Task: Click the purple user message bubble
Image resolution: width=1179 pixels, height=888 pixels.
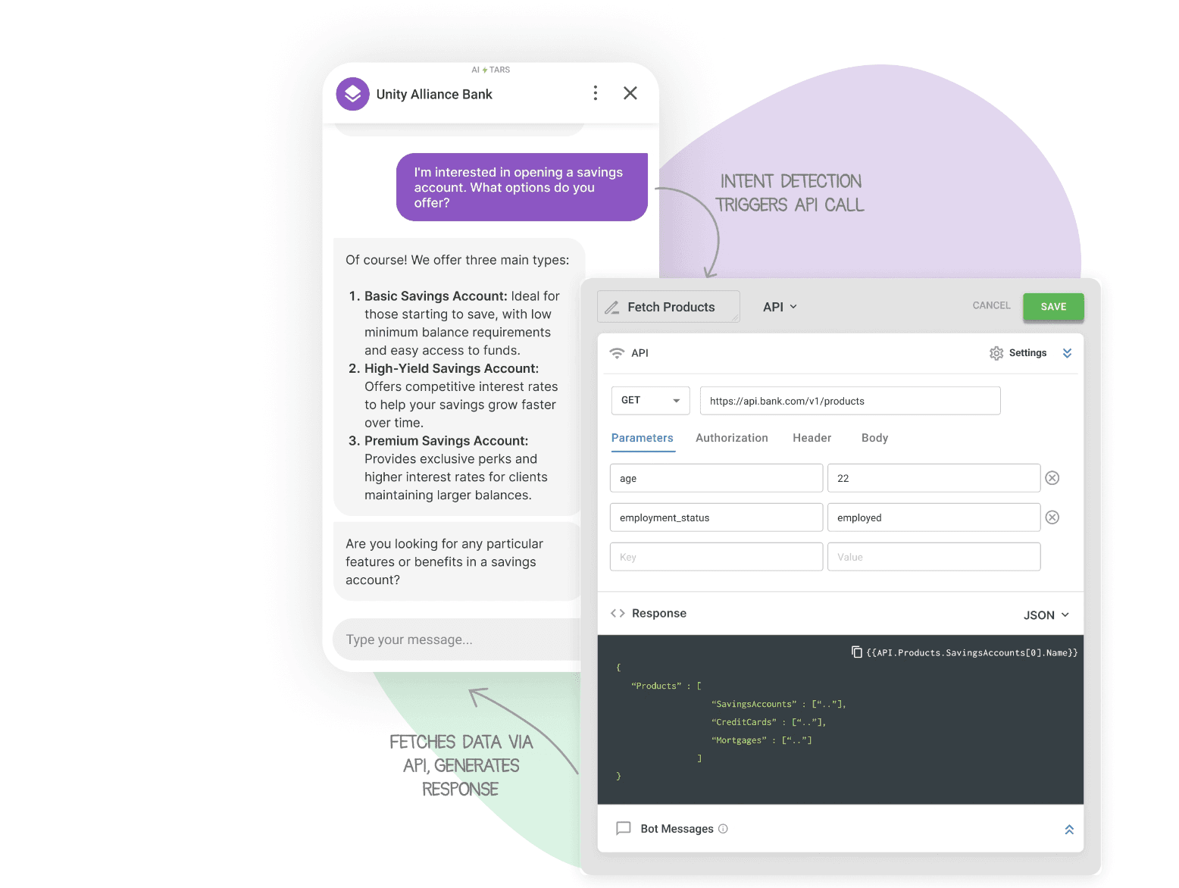Action: [x=522, y=187]
